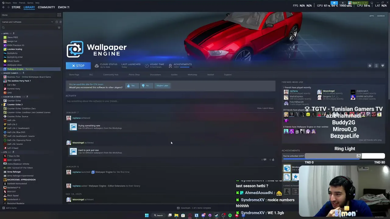Click the Cloud Status icon
Image resolution: width=390 pixels, height=219 pixels.
tap(97, 66)
